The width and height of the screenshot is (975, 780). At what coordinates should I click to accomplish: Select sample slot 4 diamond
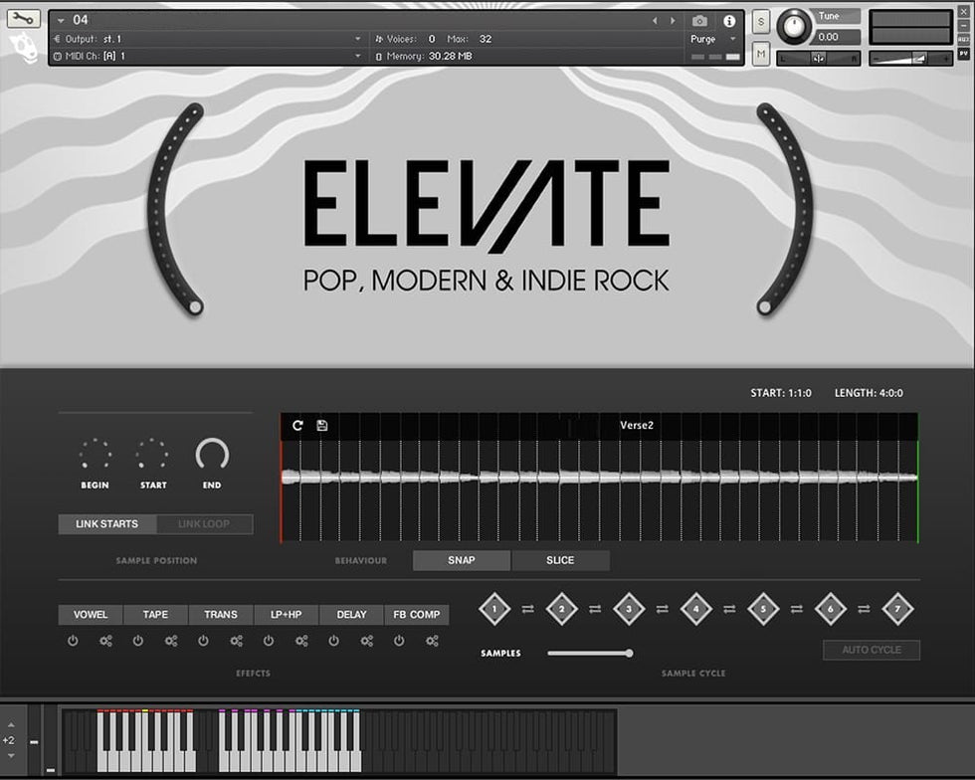695,609
